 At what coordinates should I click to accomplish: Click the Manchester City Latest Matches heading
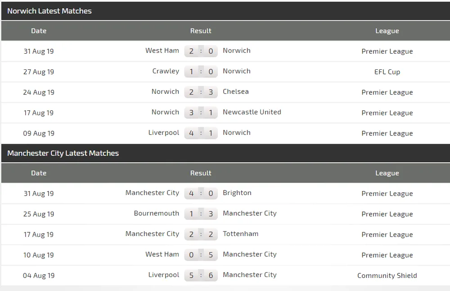click(x=63, y=153)
